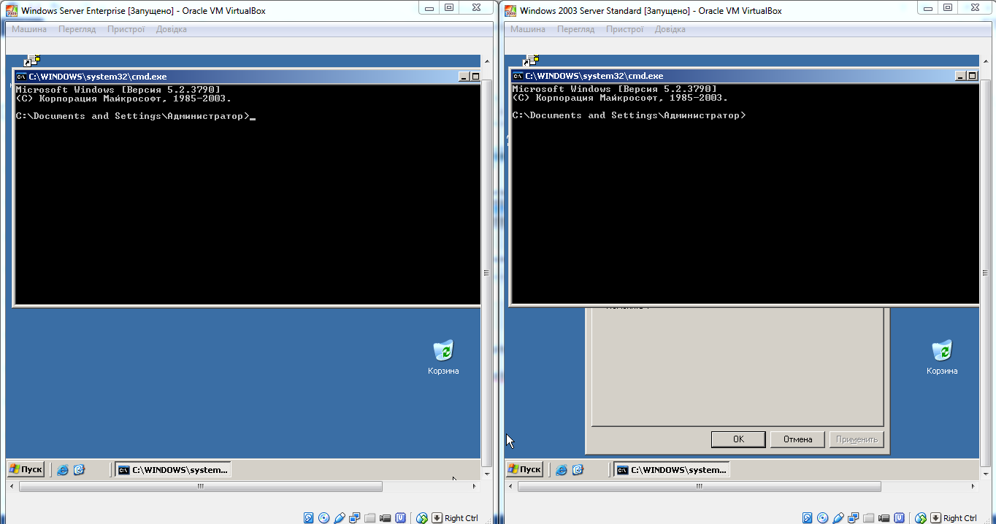Open Пристрої menu in Windows Server Enterprise window
The width and height of the screenshot is (996, 524).
click(126, 29)
